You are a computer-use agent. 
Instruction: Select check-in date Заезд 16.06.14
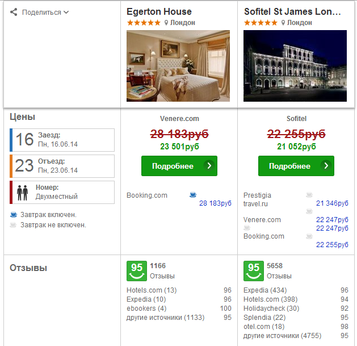point(62,140)
